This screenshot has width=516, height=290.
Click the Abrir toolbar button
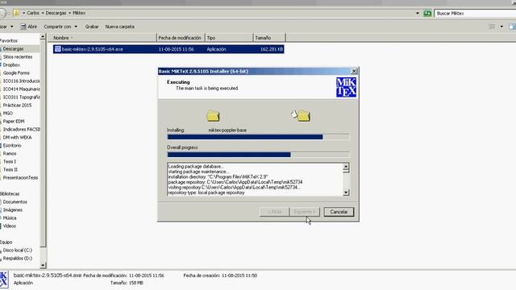tap(29, 27)
